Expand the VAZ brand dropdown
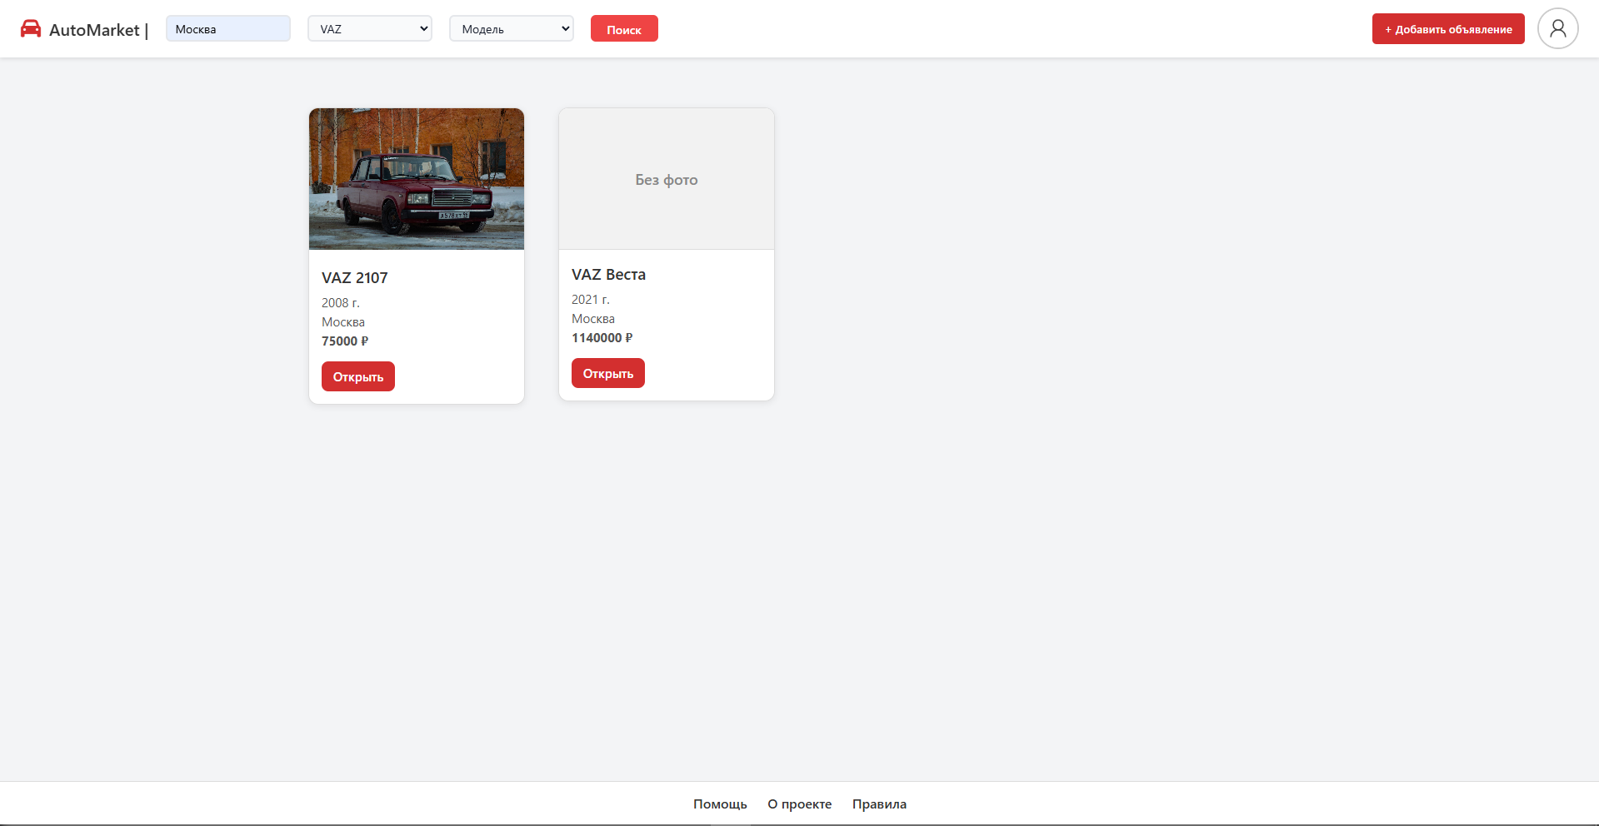Screen dimensions: 1599x826 [x=369, y=29]
